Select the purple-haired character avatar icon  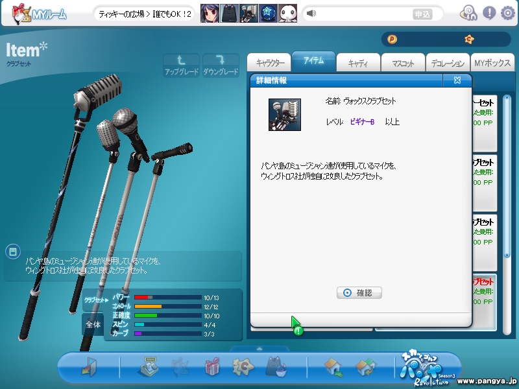tap(210, 13)
